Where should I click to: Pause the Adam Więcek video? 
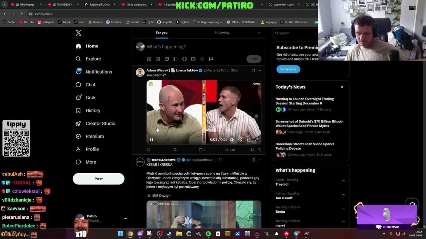(x=151, y=140)
